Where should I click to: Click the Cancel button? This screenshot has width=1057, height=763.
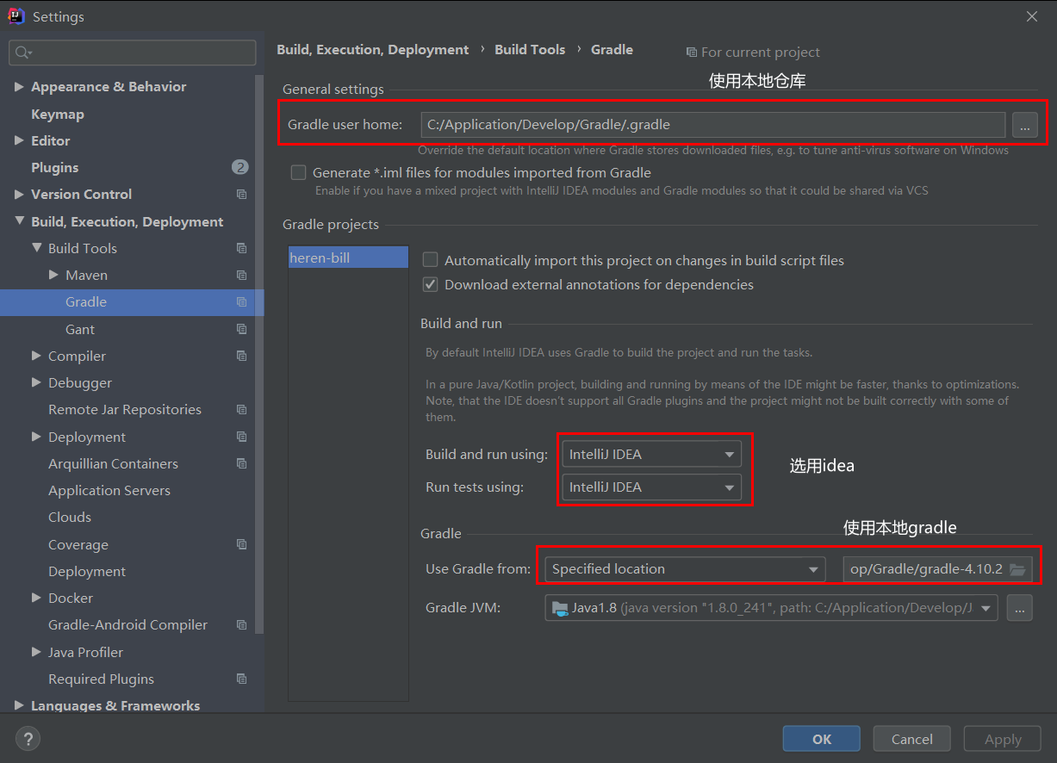pos(911,739)
